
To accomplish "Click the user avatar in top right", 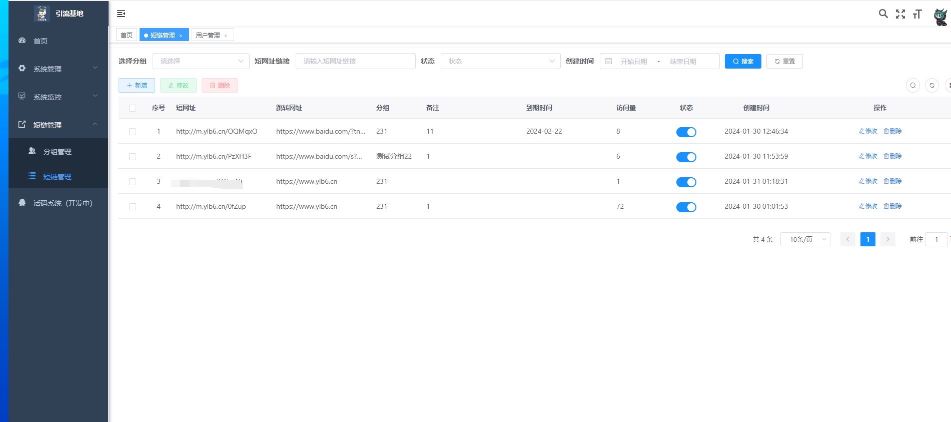I will [940, 16].
